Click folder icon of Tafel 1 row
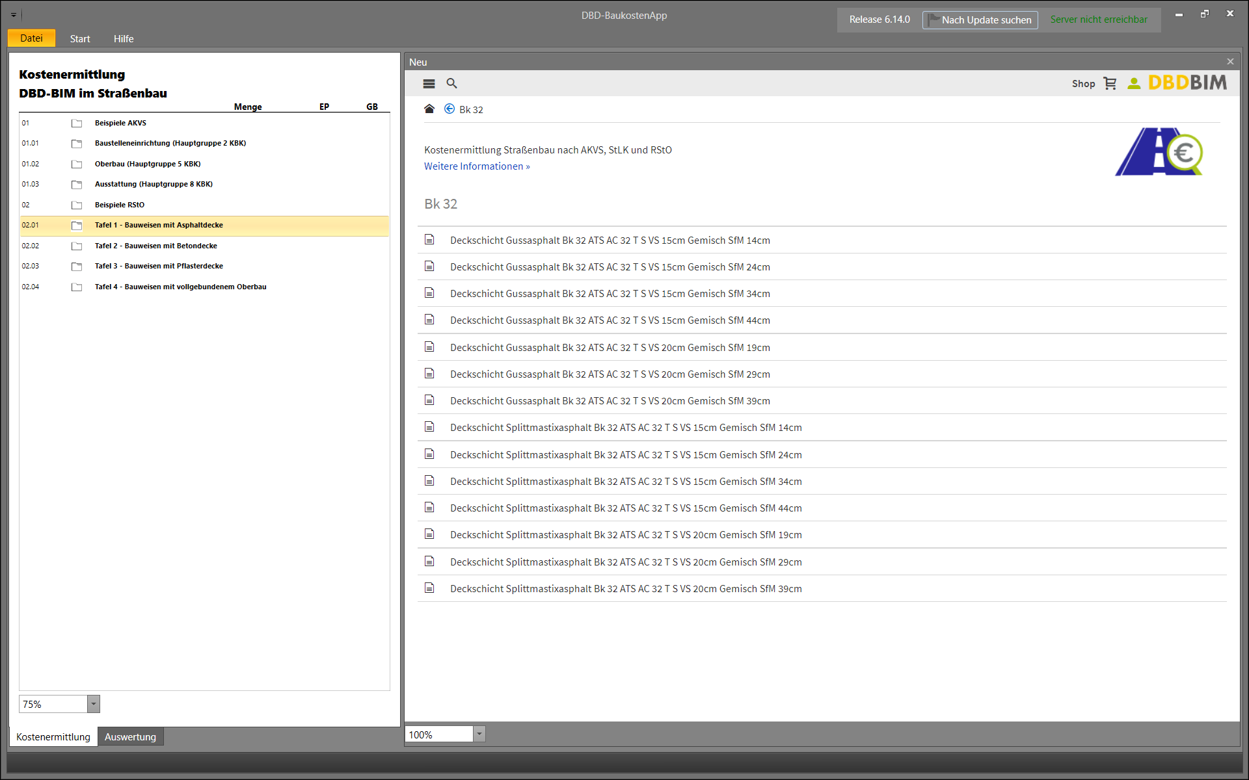 [x=77, y=226]
